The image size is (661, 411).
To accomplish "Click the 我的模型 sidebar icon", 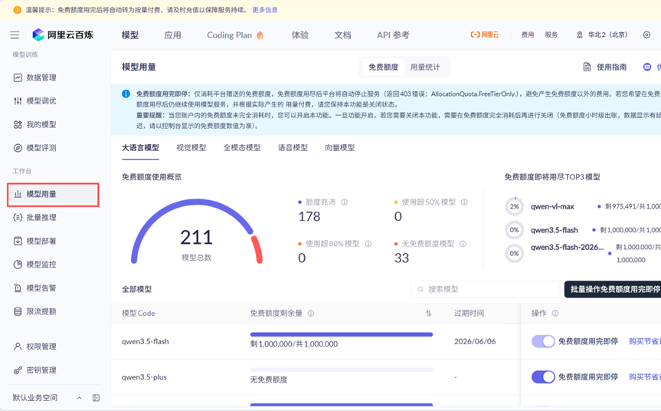I will point(18,124).
